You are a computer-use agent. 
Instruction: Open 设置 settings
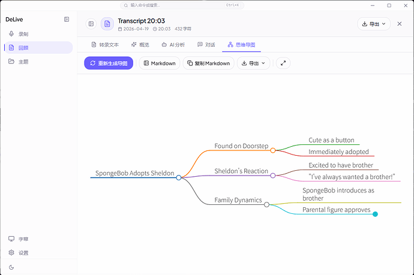click(x=38, y=253)
